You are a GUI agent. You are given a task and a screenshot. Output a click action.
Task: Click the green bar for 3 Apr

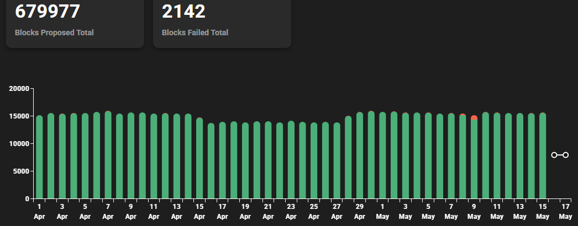[x=62, y=157]
